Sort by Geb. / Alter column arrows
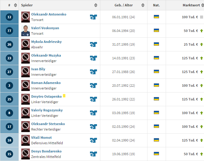 (x=143, y=5)
